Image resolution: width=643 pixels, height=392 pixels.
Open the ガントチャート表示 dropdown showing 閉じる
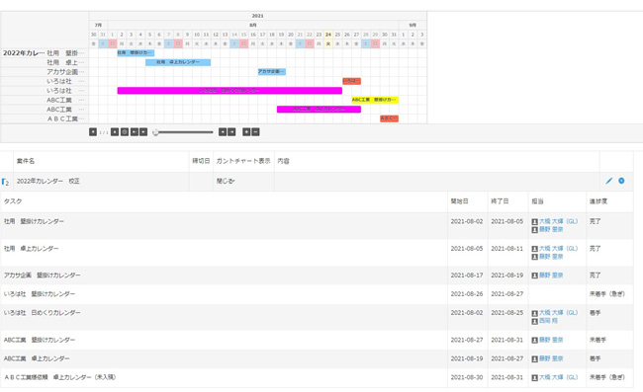pos(226,181)
